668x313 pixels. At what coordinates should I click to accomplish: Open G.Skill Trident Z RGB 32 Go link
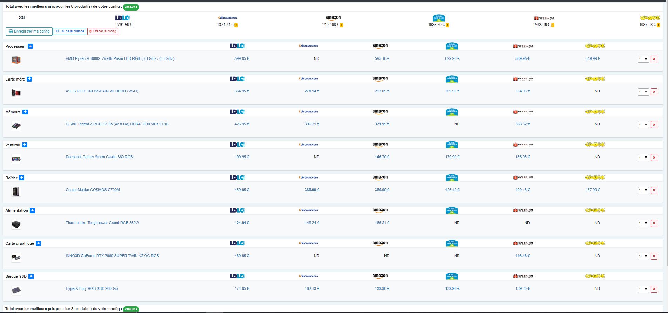point(117,124)
